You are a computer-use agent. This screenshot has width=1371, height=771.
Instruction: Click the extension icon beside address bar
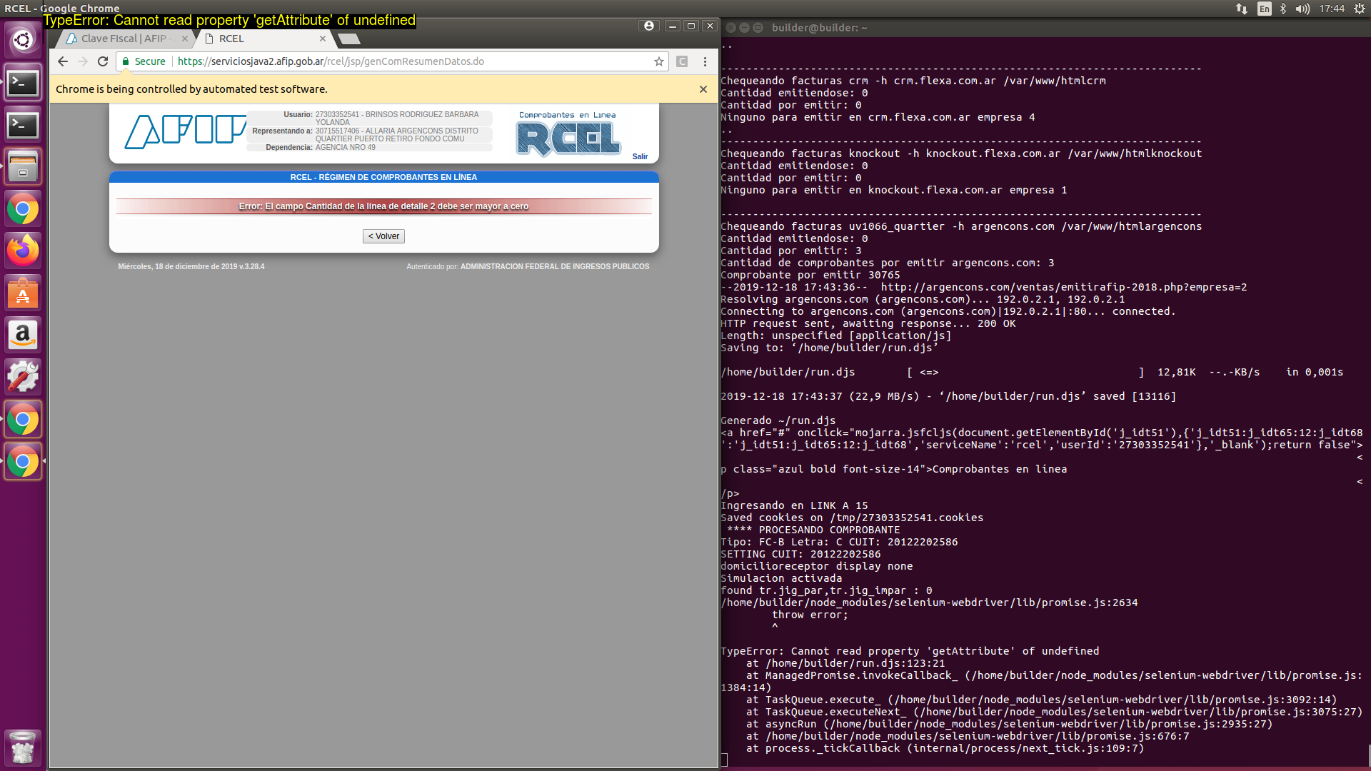[x=682, y=61]
